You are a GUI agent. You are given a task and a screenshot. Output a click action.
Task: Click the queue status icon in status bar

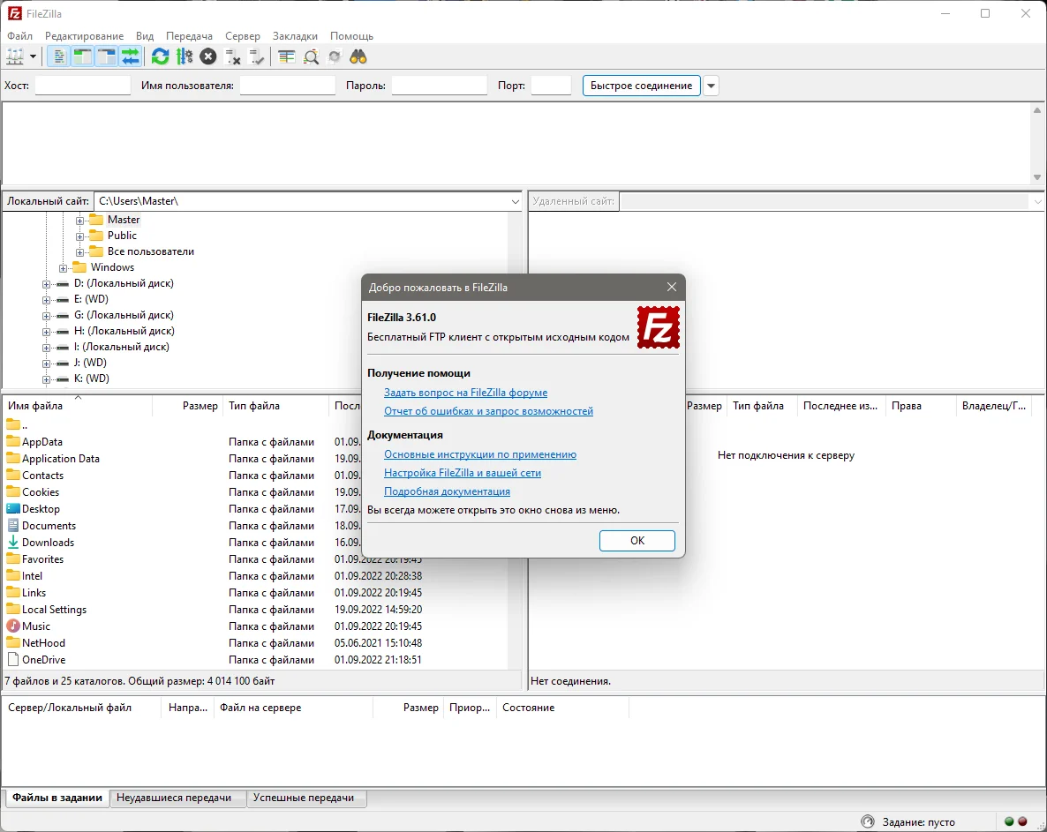pyautogui.click(x=868, y=821)
